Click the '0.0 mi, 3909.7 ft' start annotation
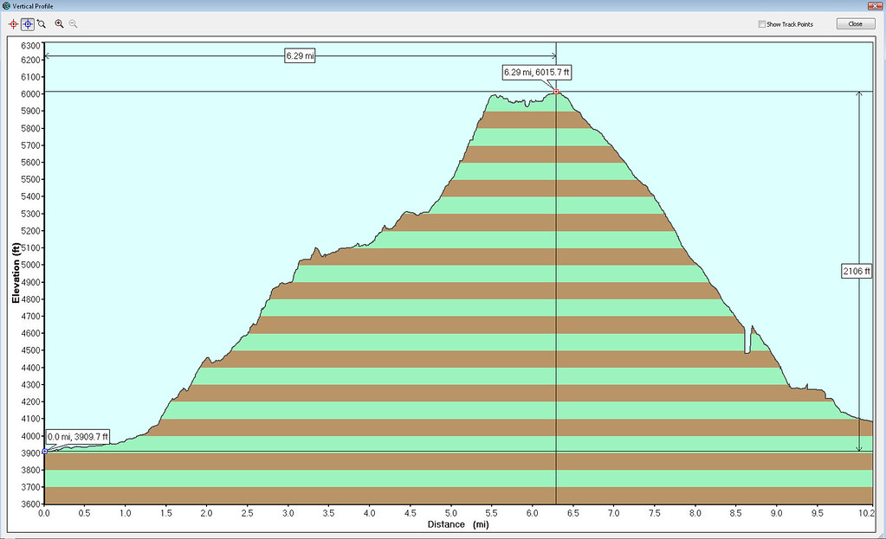The height and width of the screenshot is (539, 886). tap(77, 437)
